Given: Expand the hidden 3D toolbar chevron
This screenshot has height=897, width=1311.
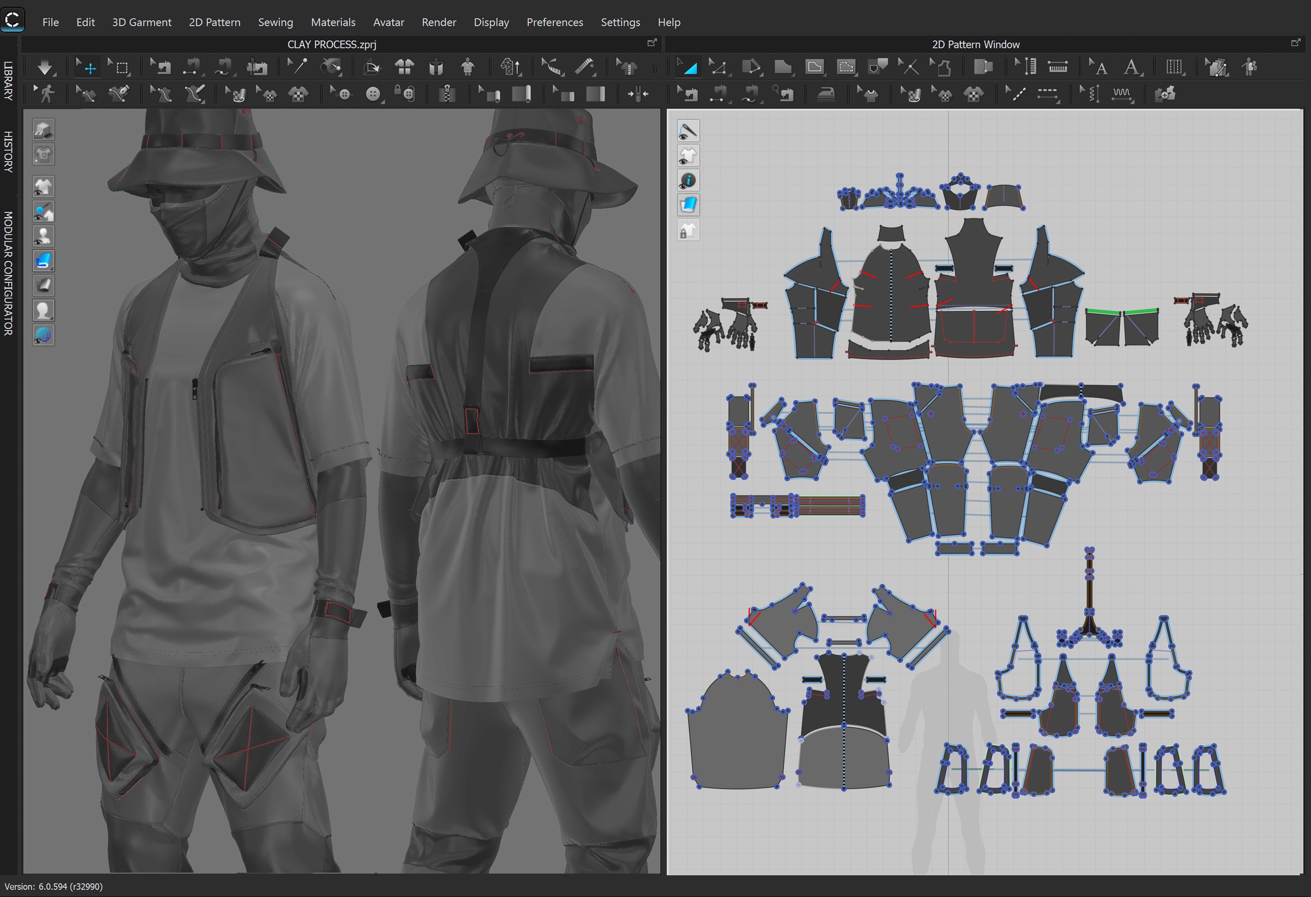Looking at the screenshot, I should (x=655, y=69).
